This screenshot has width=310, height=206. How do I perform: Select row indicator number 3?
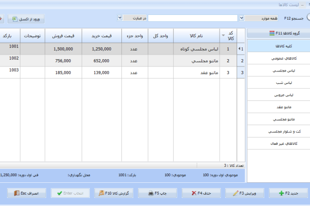pyautogui.click(x=241, y=73)
